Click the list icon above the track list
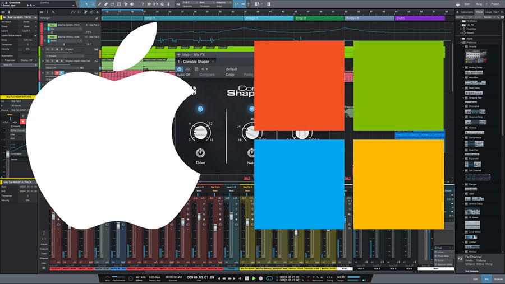 [x=41, y=12]
